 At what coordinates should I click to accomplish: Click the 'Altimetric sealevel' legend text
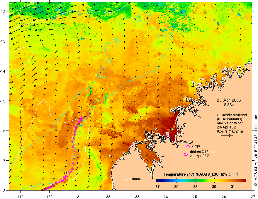(x=232, y=115)
